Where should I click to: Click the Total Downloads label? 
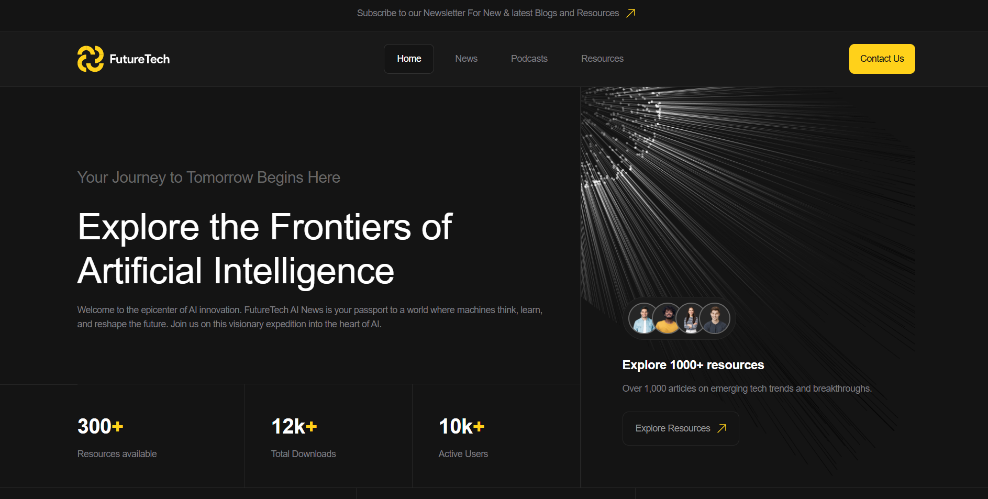click(x=304, y=454)
